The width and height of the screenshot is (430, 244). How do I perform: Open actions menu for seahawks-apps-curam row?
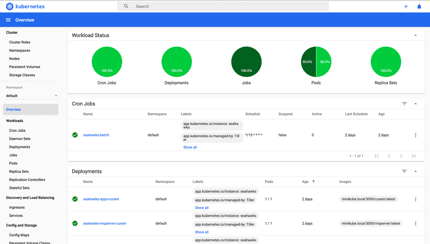(x=415, y=199)
